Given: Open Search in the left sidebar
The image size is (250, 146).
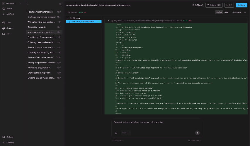Looking at the screenshot, I should (8, 9).
